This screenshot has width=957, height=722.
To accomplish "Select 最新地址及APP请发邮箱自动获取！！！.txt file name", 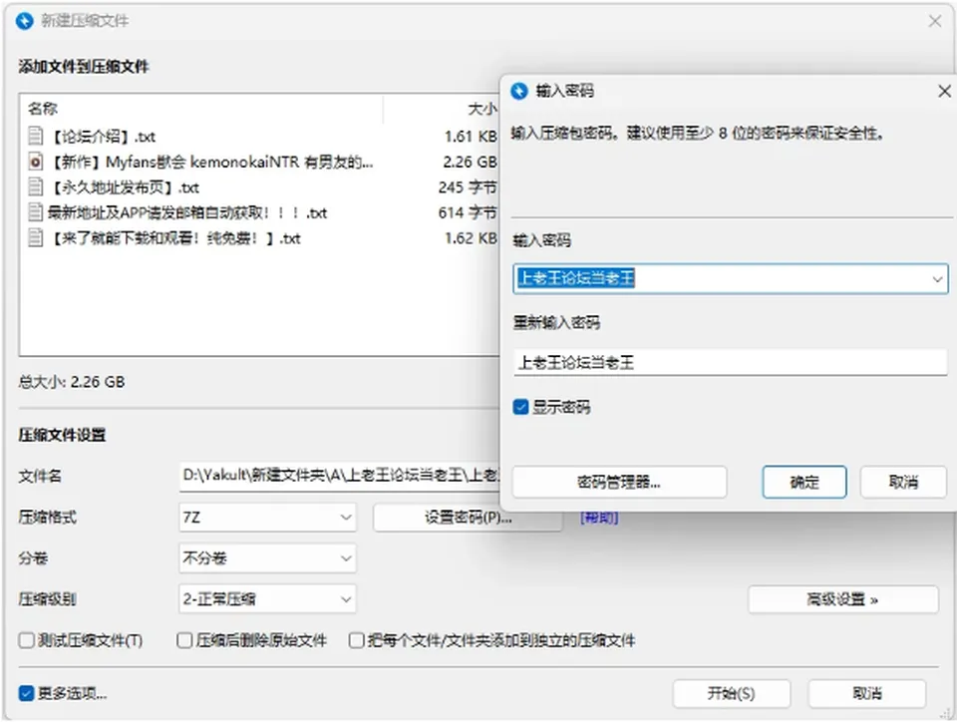I will tap(187, 212).
